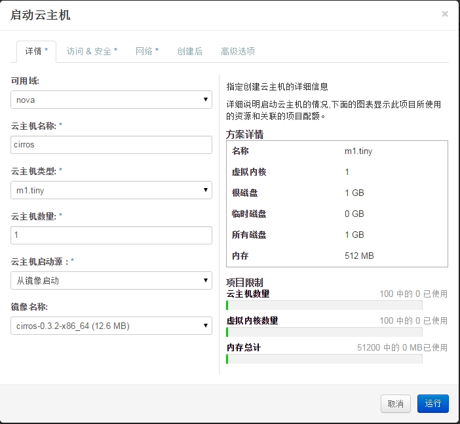Click the 51200 中的 0 MB已使用 text
Image resolution: width=460 pixels, height=424 pixels.
pos(402,347)
